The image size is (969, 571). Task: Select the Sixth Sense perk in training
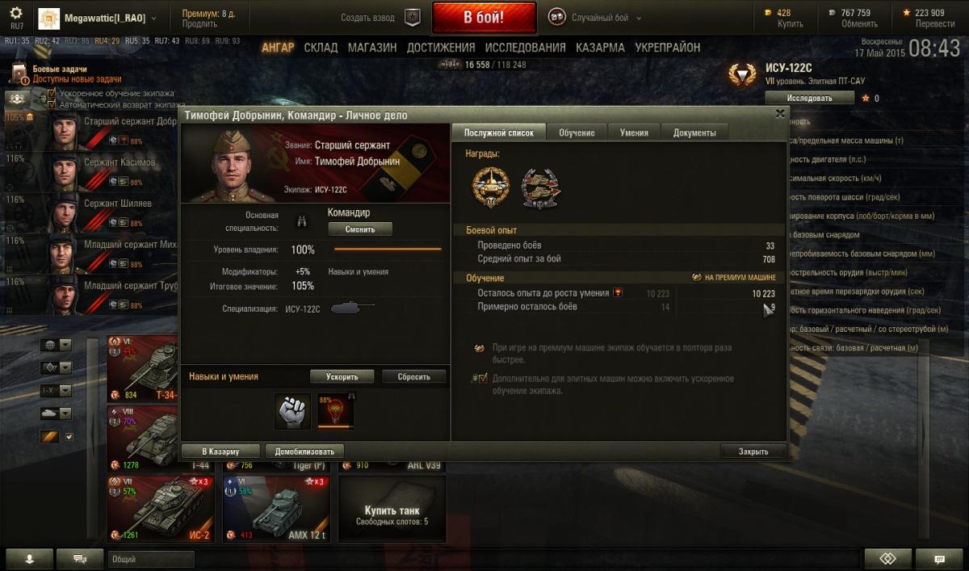[335, 410]
